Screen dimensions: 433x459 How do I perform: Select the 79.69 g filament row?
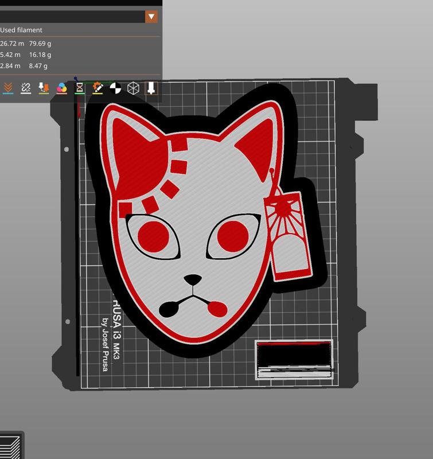pos(26,43)
